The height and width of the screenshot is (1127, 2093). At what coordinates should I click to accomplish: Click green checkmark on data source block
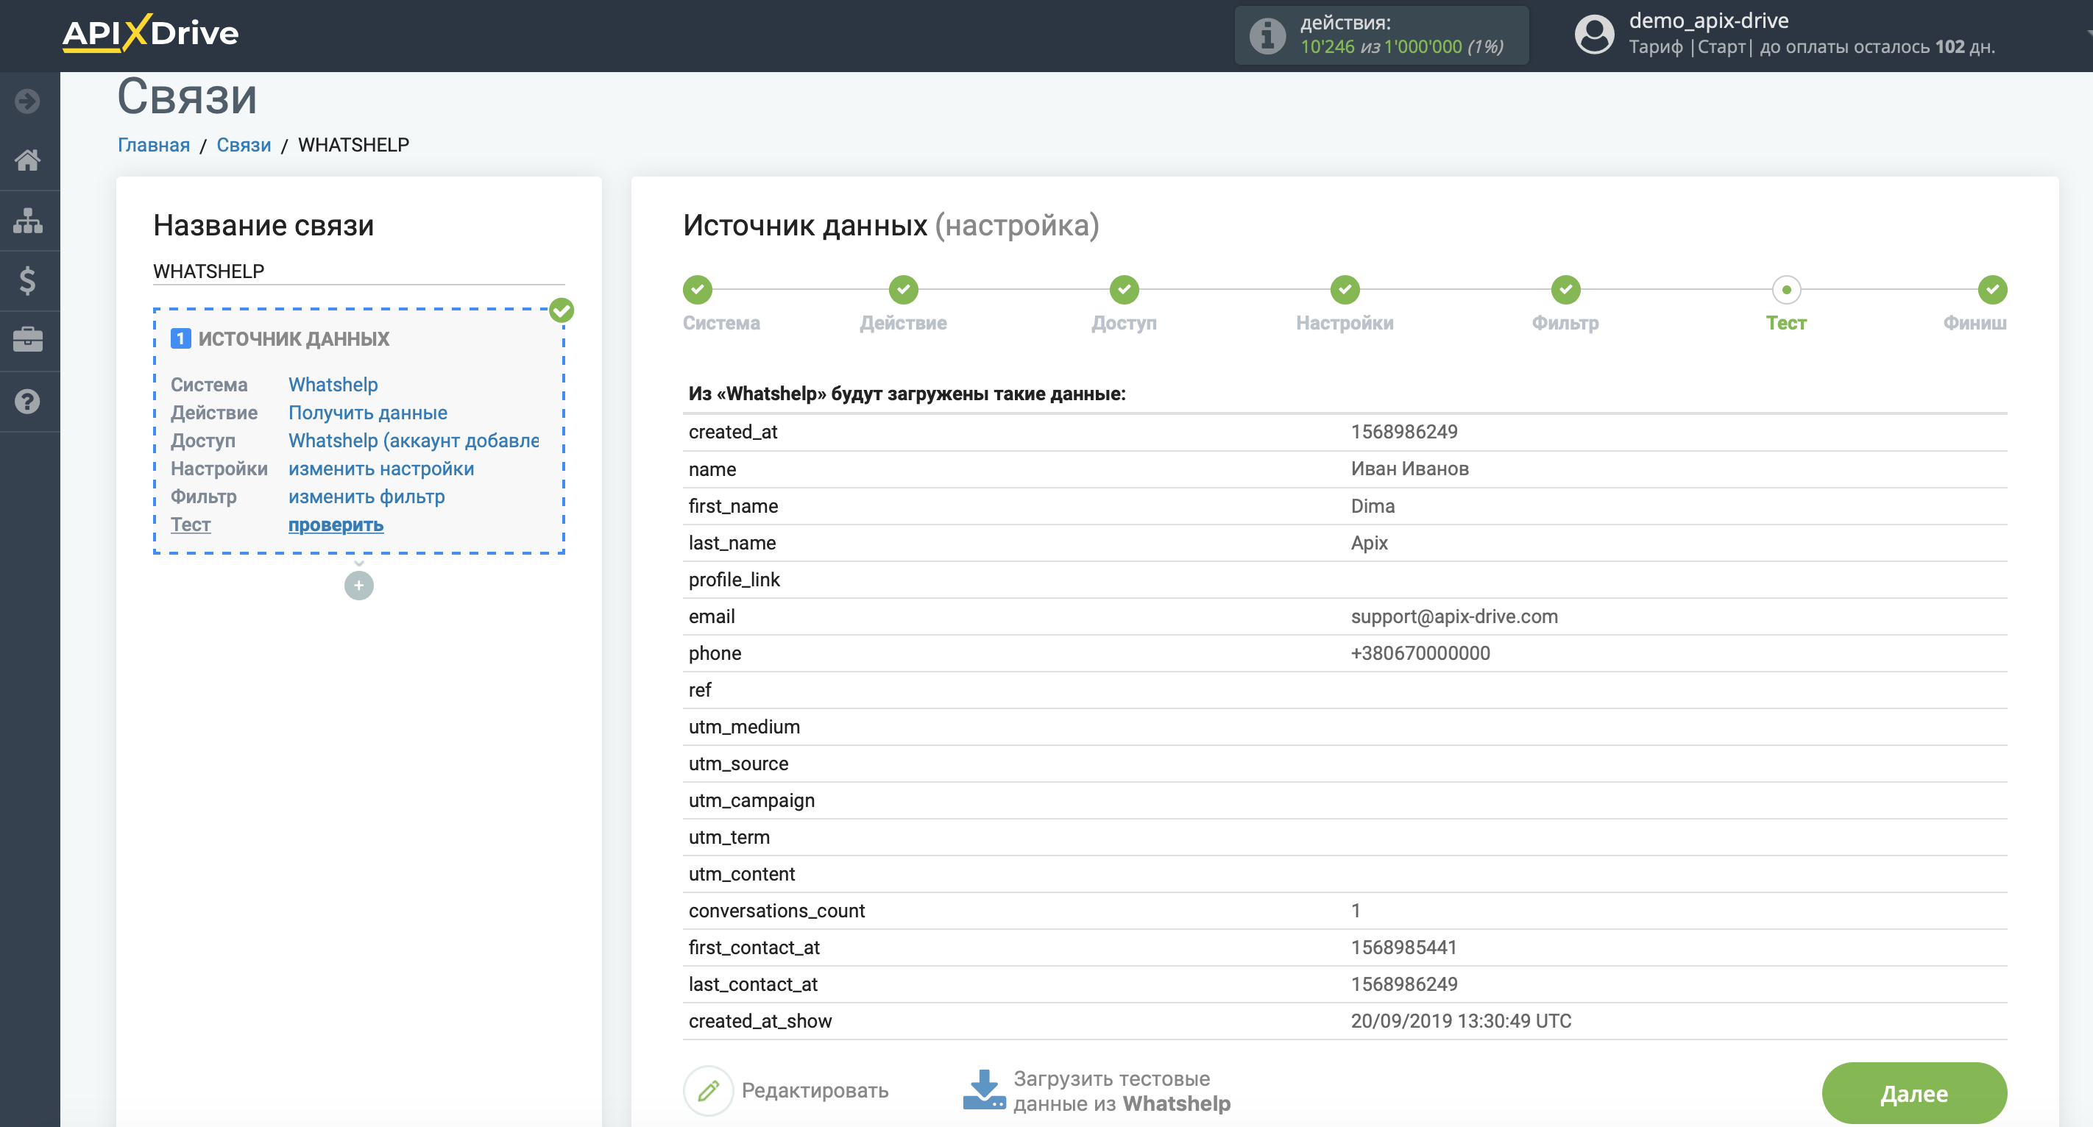click(x=562, y=310)
